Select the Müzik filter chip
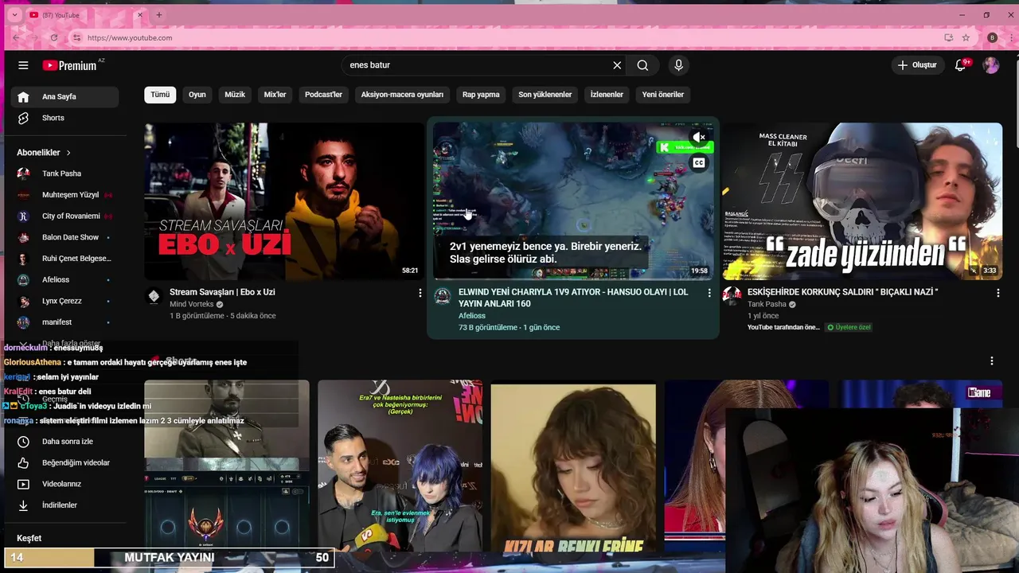1019x573 pixels. (x=235, y=95)
